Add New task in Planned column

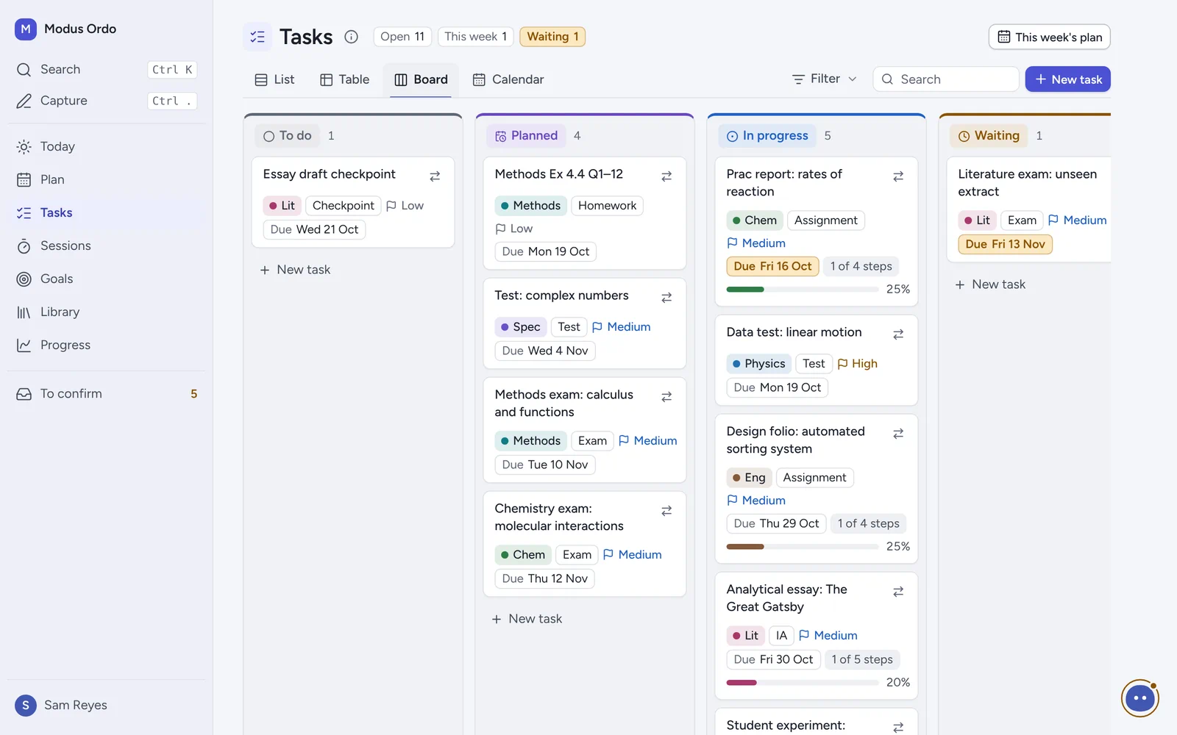(527, 619)
